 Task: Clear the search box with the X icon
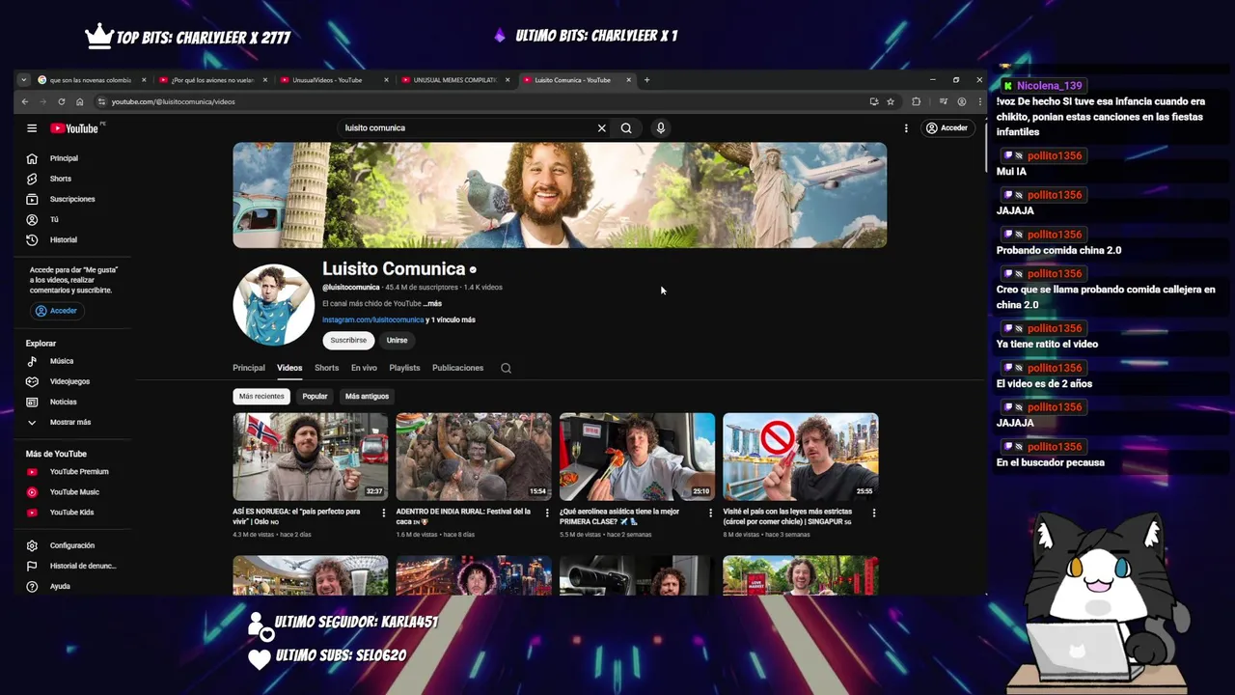coord(601,127)
